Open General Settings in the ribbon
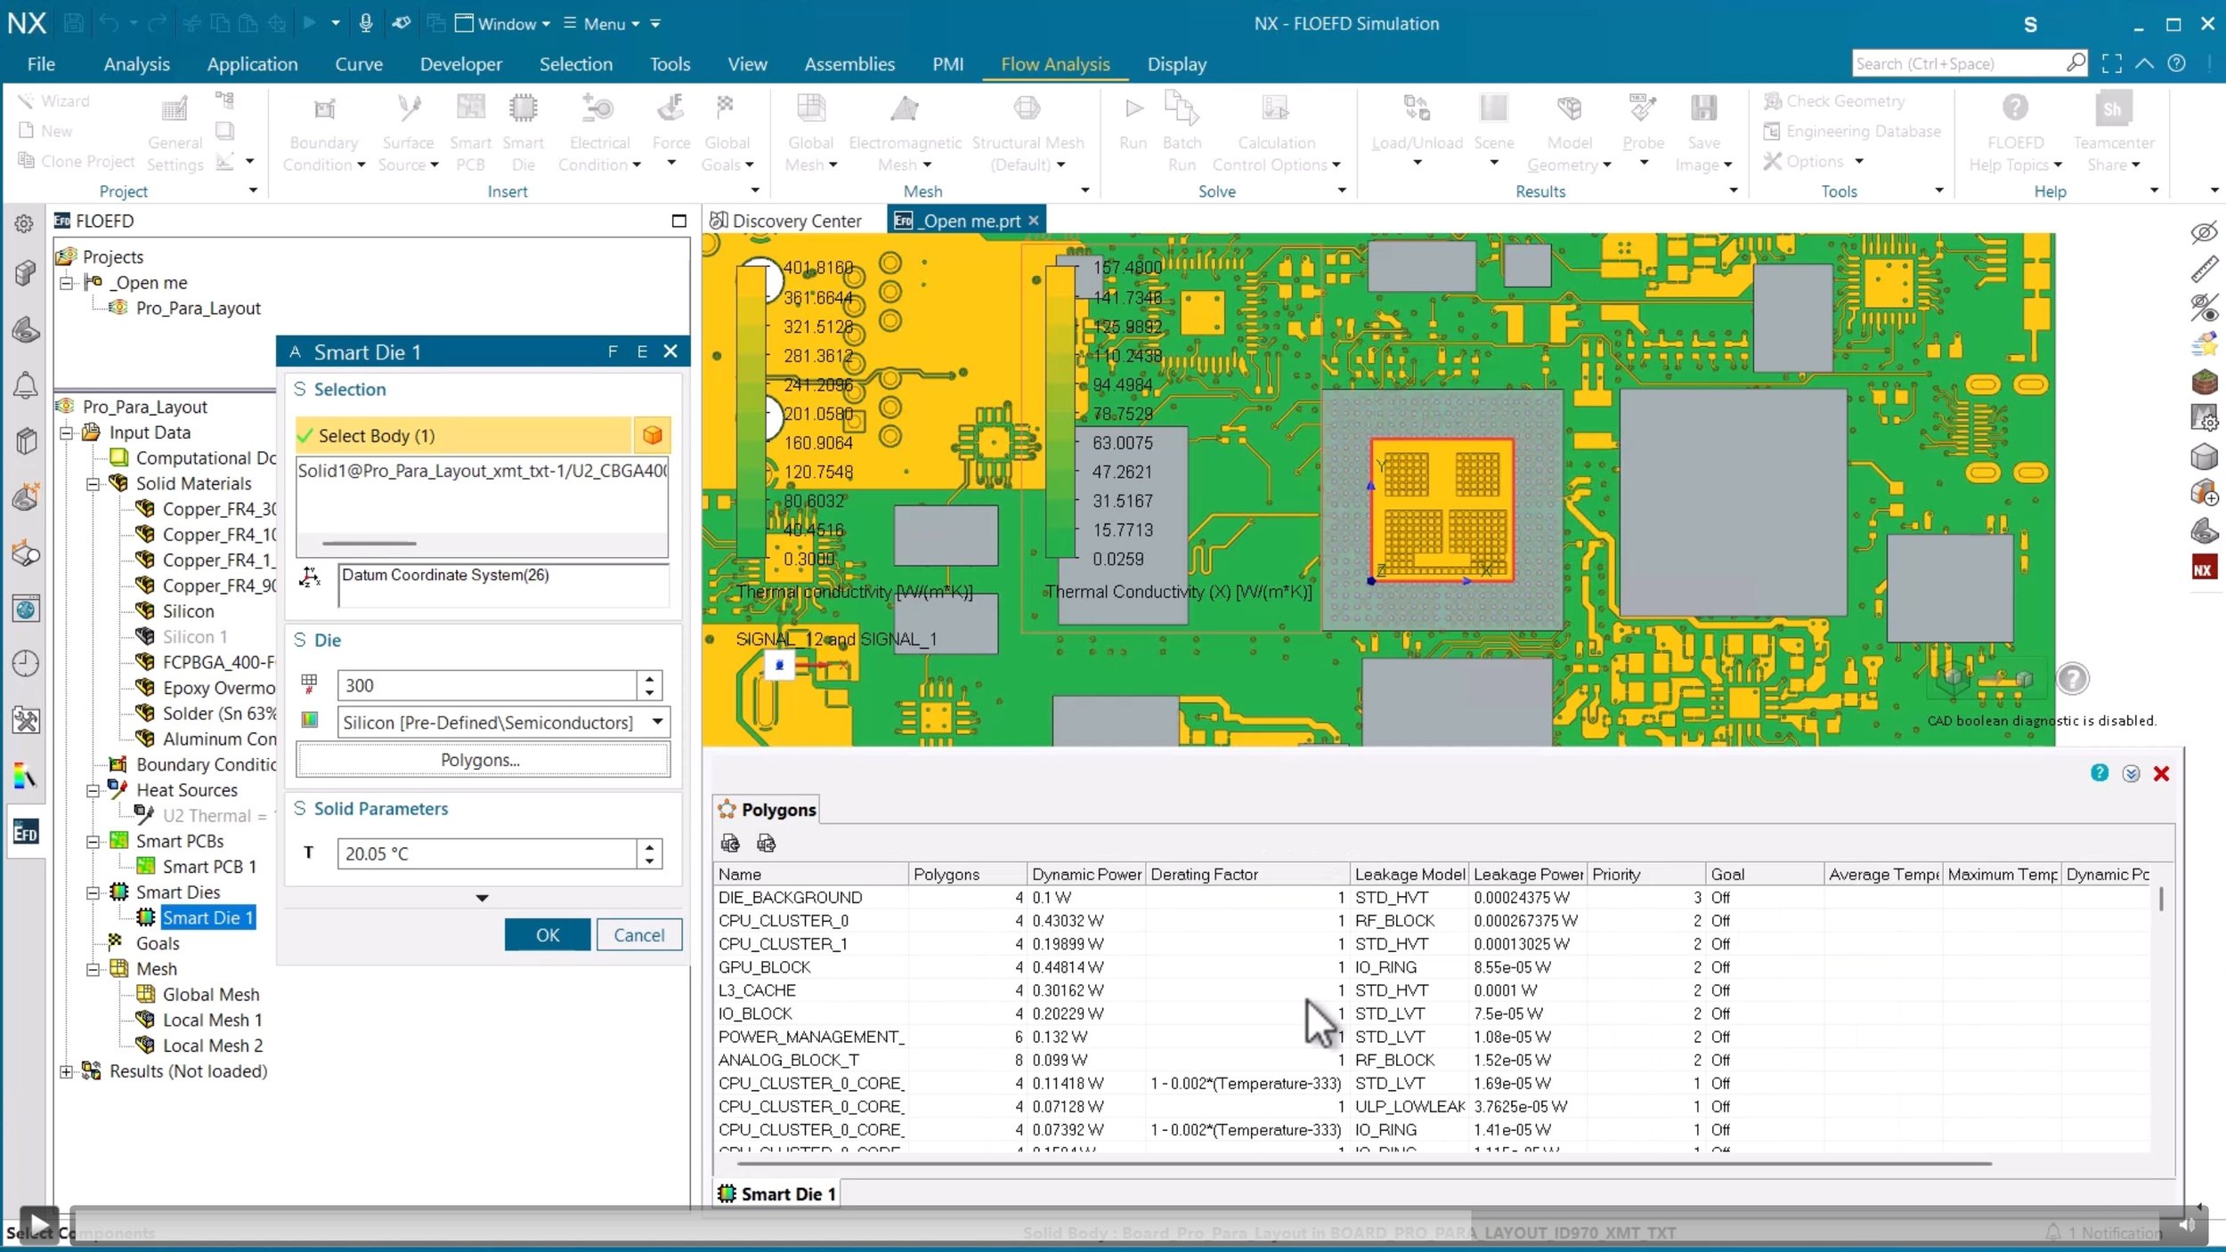 click(175, 133)
